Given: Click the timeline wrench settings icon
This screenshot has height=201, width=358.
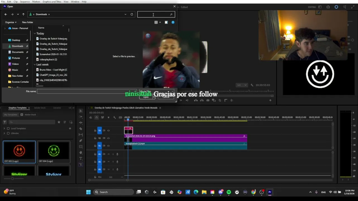Looking at the screenshot, I should [114, 117].
